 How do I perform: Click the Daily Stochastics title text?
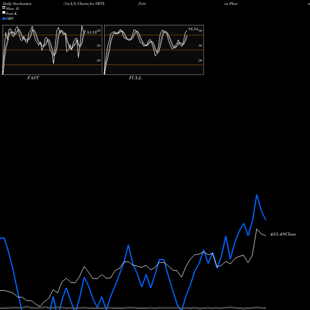point(17,4)
